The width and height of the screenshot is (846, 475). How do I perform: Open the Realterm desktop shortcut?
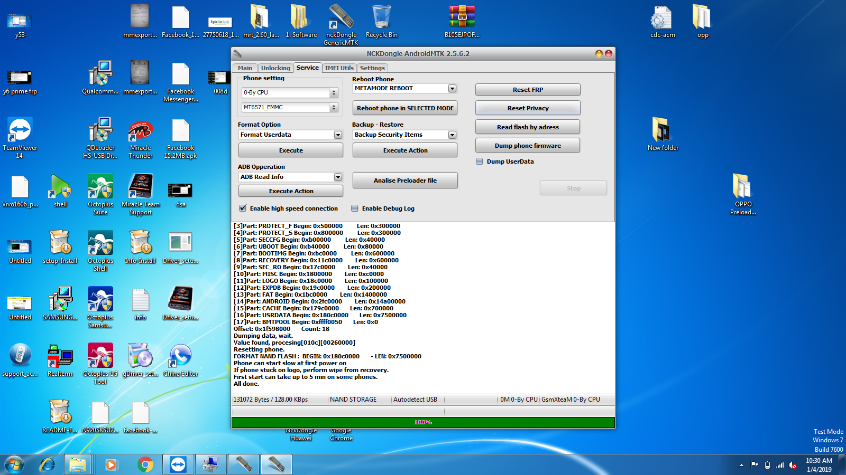coord(60,360)
